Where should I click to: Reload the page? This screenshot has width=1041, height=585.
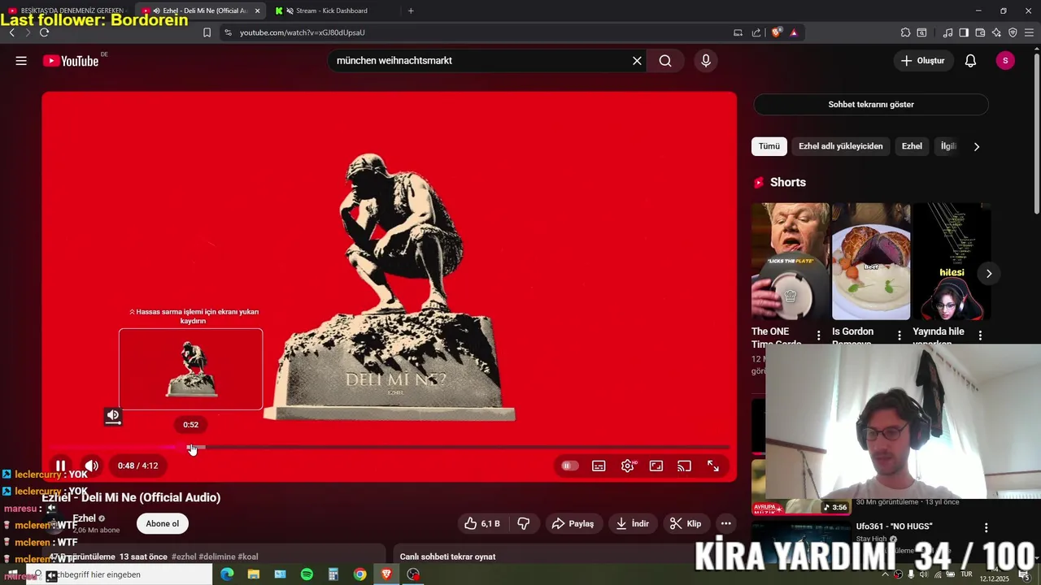[44, 32]
